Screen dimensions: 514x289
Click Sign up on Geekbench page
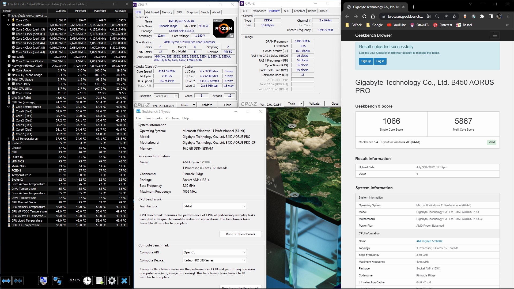click(366, 61)
